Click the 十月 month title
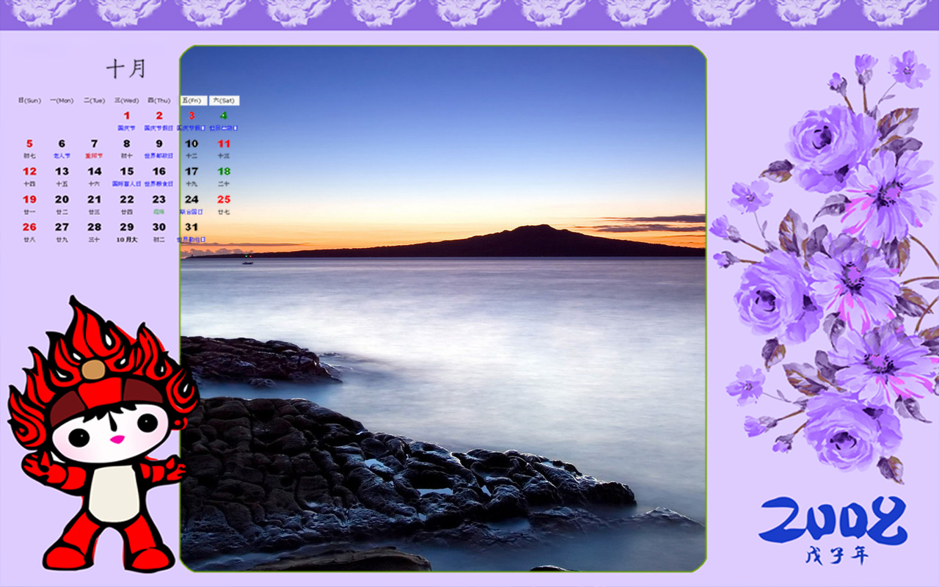 click(126, 69)
